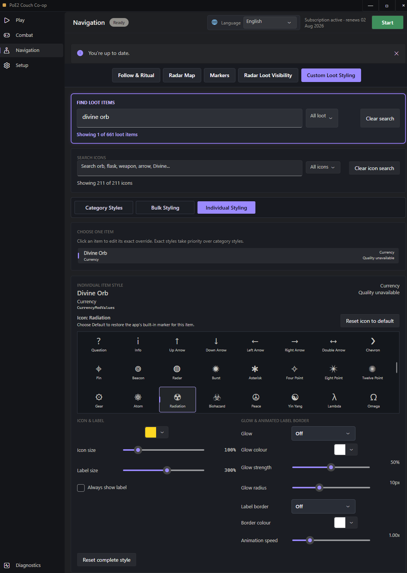The width and height of the screenshot is (407, 573).
Task: Open the Glow mode dropdown
Action: (x=323, y=433)
